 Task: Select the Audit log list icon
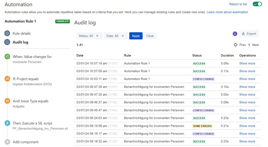click(7, 42)
